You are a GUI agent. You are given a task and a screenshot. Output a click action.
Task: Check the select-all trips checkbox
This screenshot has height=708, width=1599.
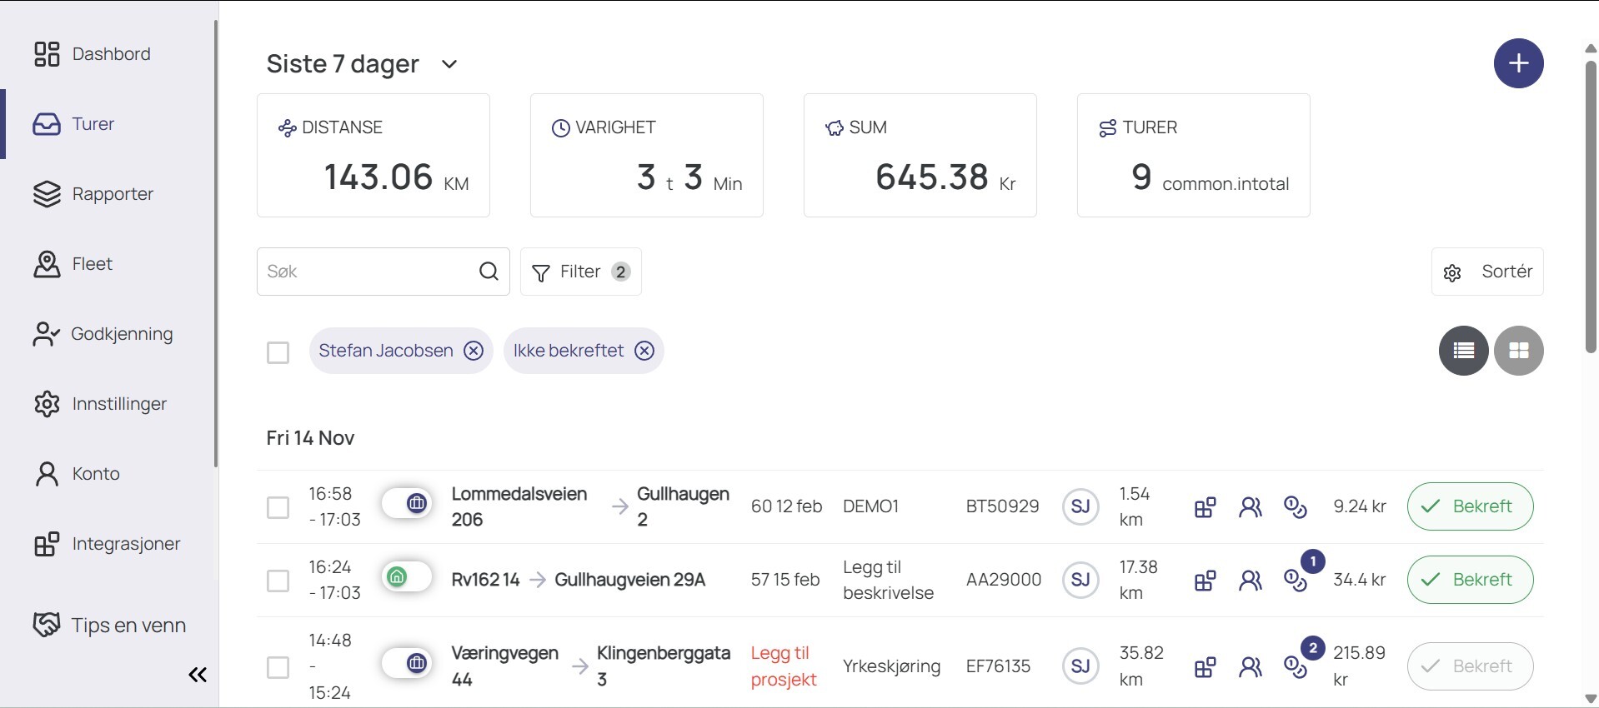[278, 352]
